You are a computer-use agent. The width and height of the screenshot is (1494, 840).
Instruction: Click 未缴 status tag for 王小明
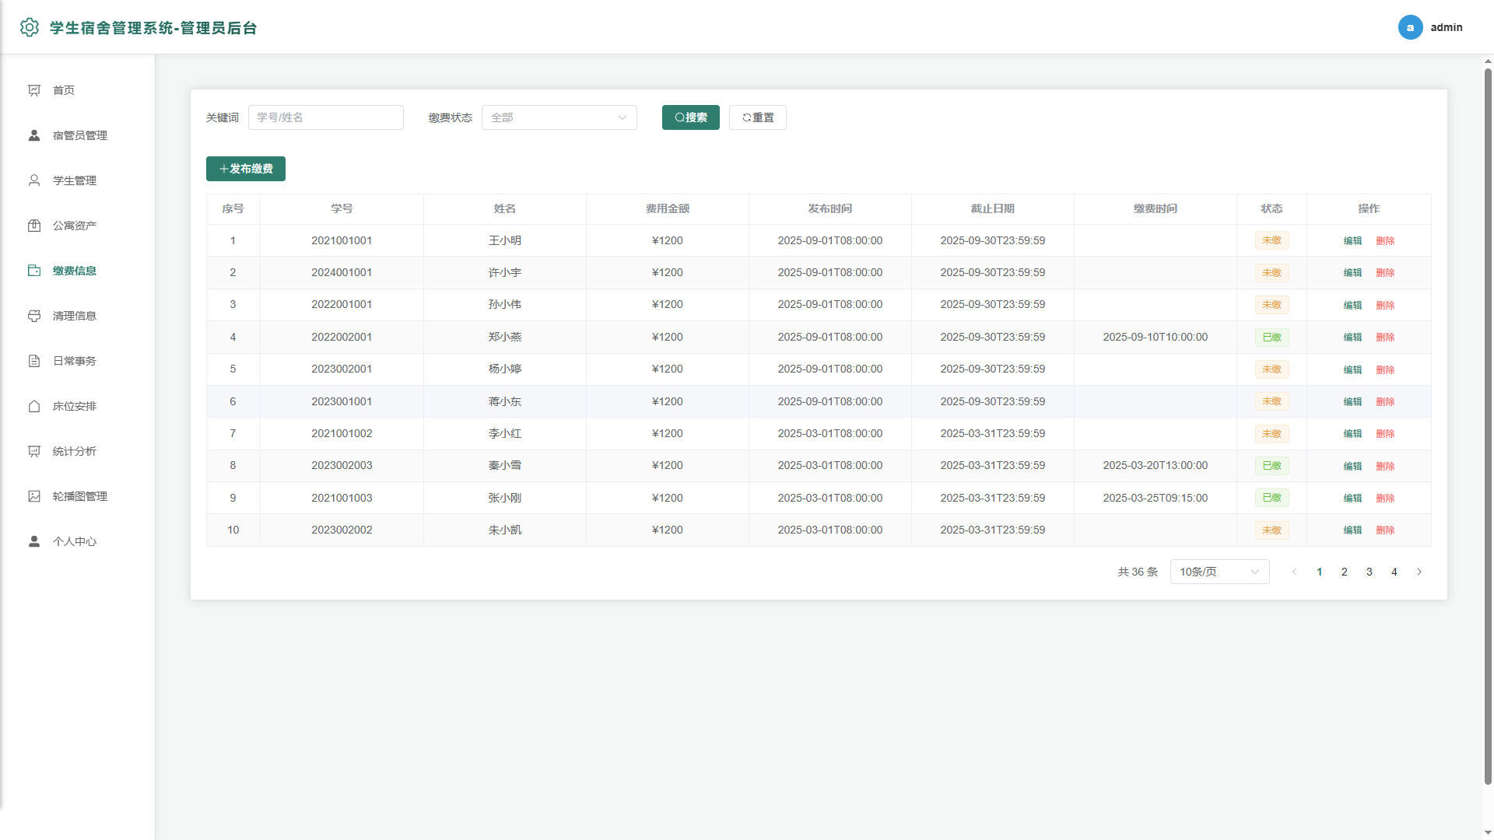(x=1271, y=240)
